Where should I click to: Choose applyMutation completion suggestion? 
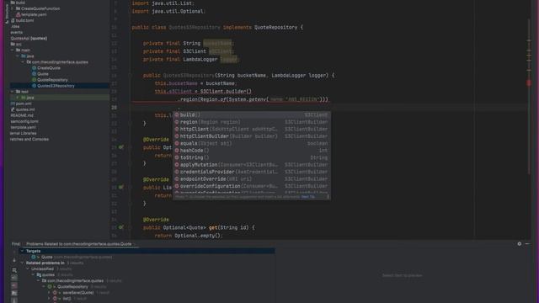[x=252, y=165]
